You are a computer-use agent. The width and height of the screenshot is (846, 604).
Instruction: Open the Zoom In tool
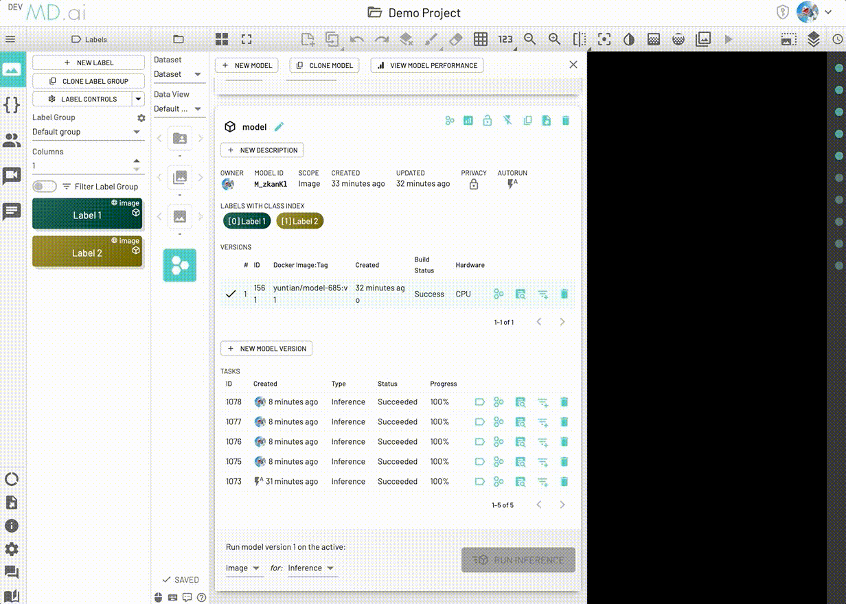click(554, 39)
